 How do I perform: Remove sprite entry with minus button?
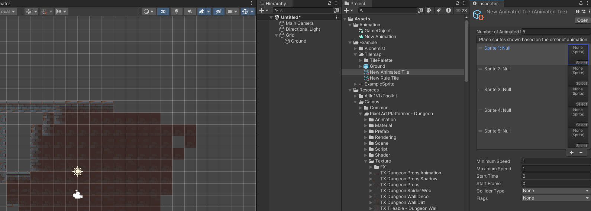click(581, 153)
